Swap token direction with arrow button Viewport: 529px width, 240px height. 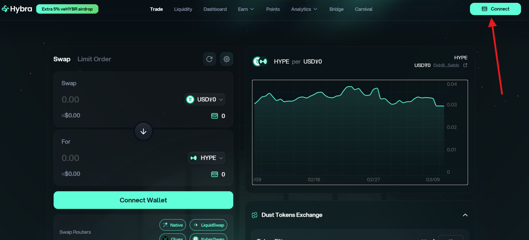click(143, 131)
